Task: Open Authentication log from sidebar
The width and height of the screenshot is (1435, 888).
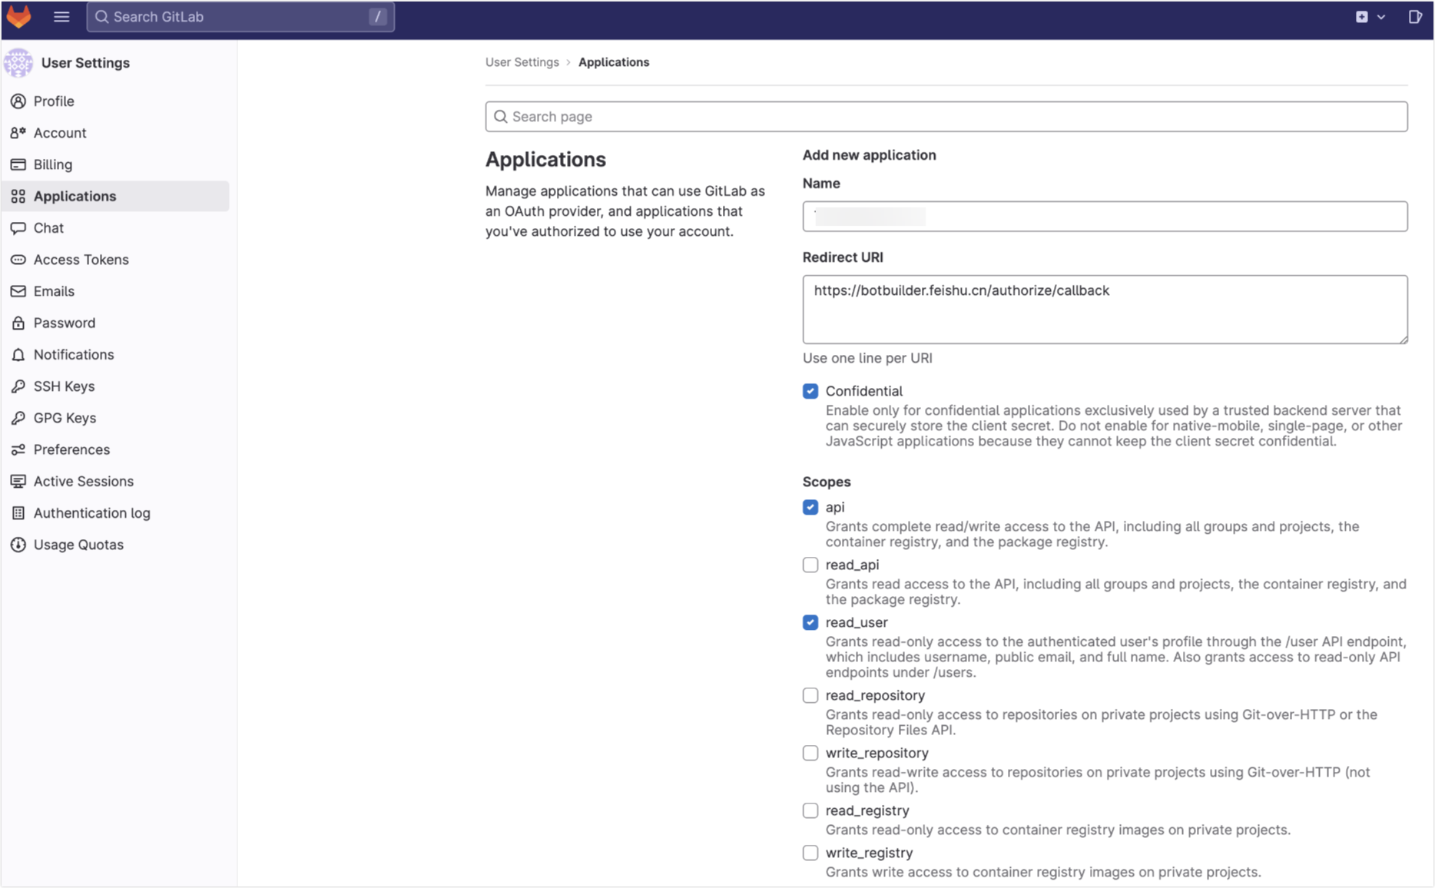Action: (x=91, y=512)
